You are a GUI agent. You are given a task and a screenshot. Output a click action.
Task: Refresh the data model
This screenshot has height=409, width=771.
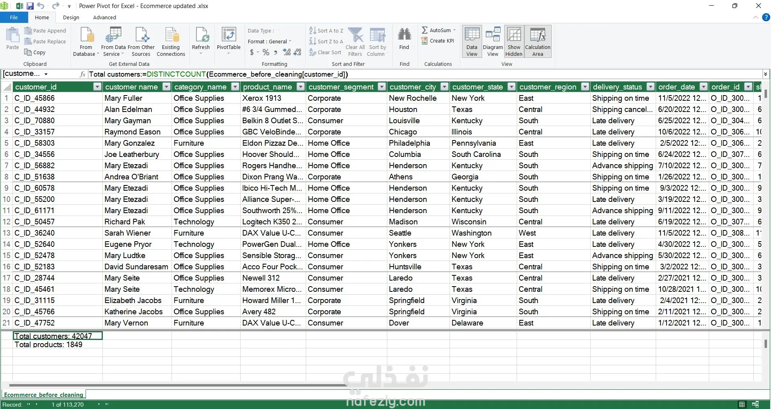coord(201,41)
